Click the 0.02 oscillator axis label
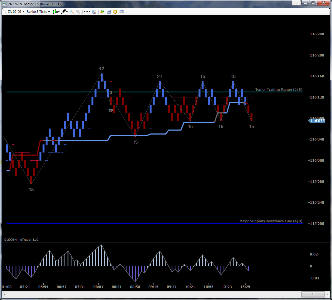 [314, 254]
